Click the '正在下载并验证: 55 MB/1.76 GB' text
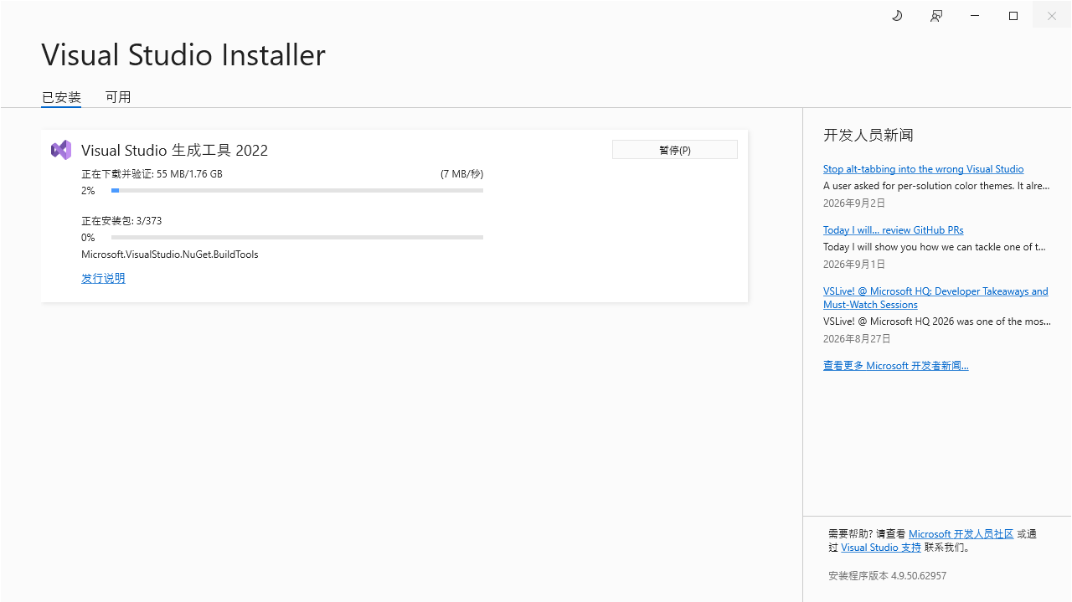This screenshot has height=602, width=1072. (x=152, y=174)
